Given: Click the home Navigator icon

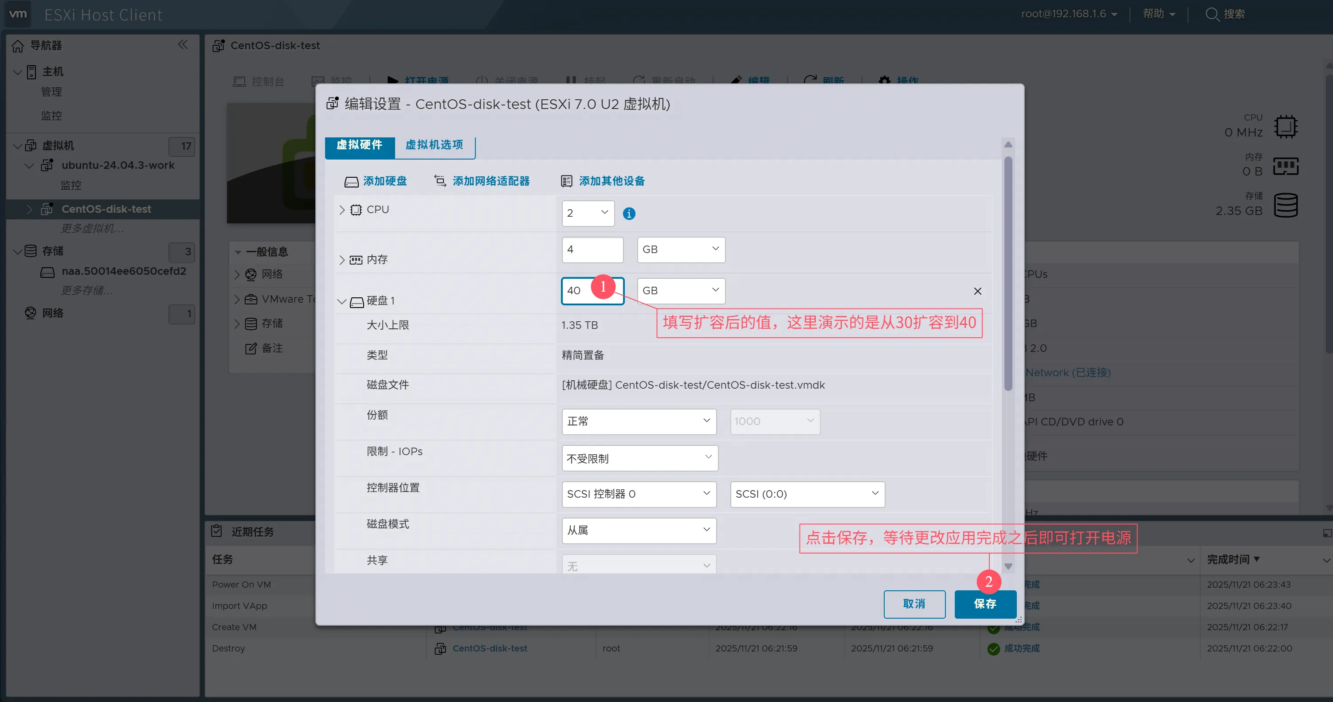Looking at the screenshot, I should (18, 46).
